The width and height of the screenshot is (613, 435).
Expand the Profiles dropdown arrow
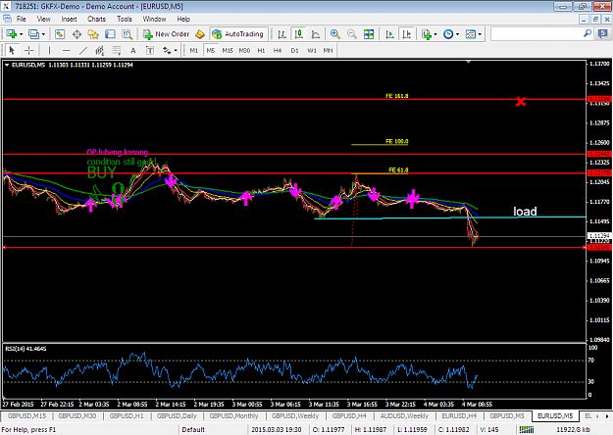43,34
